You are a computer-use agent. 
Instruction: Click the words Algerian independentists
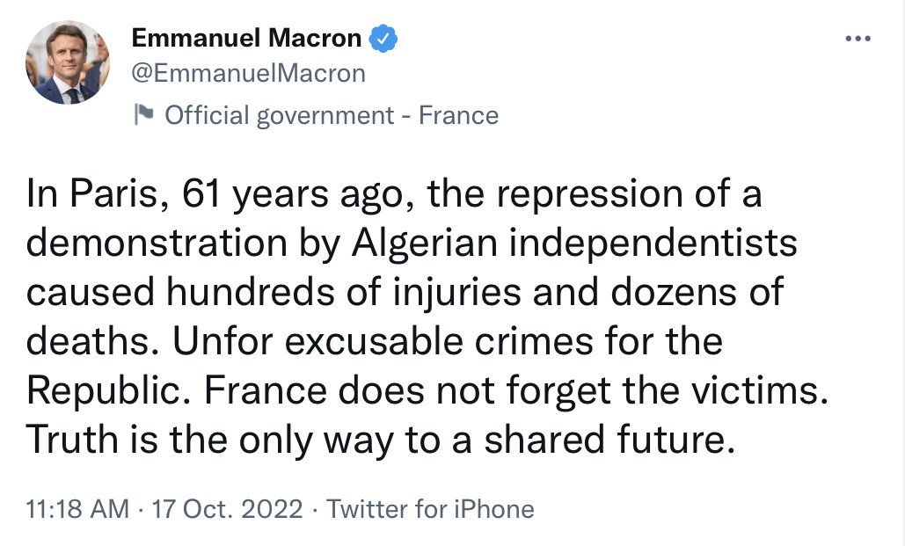(575, 243)
